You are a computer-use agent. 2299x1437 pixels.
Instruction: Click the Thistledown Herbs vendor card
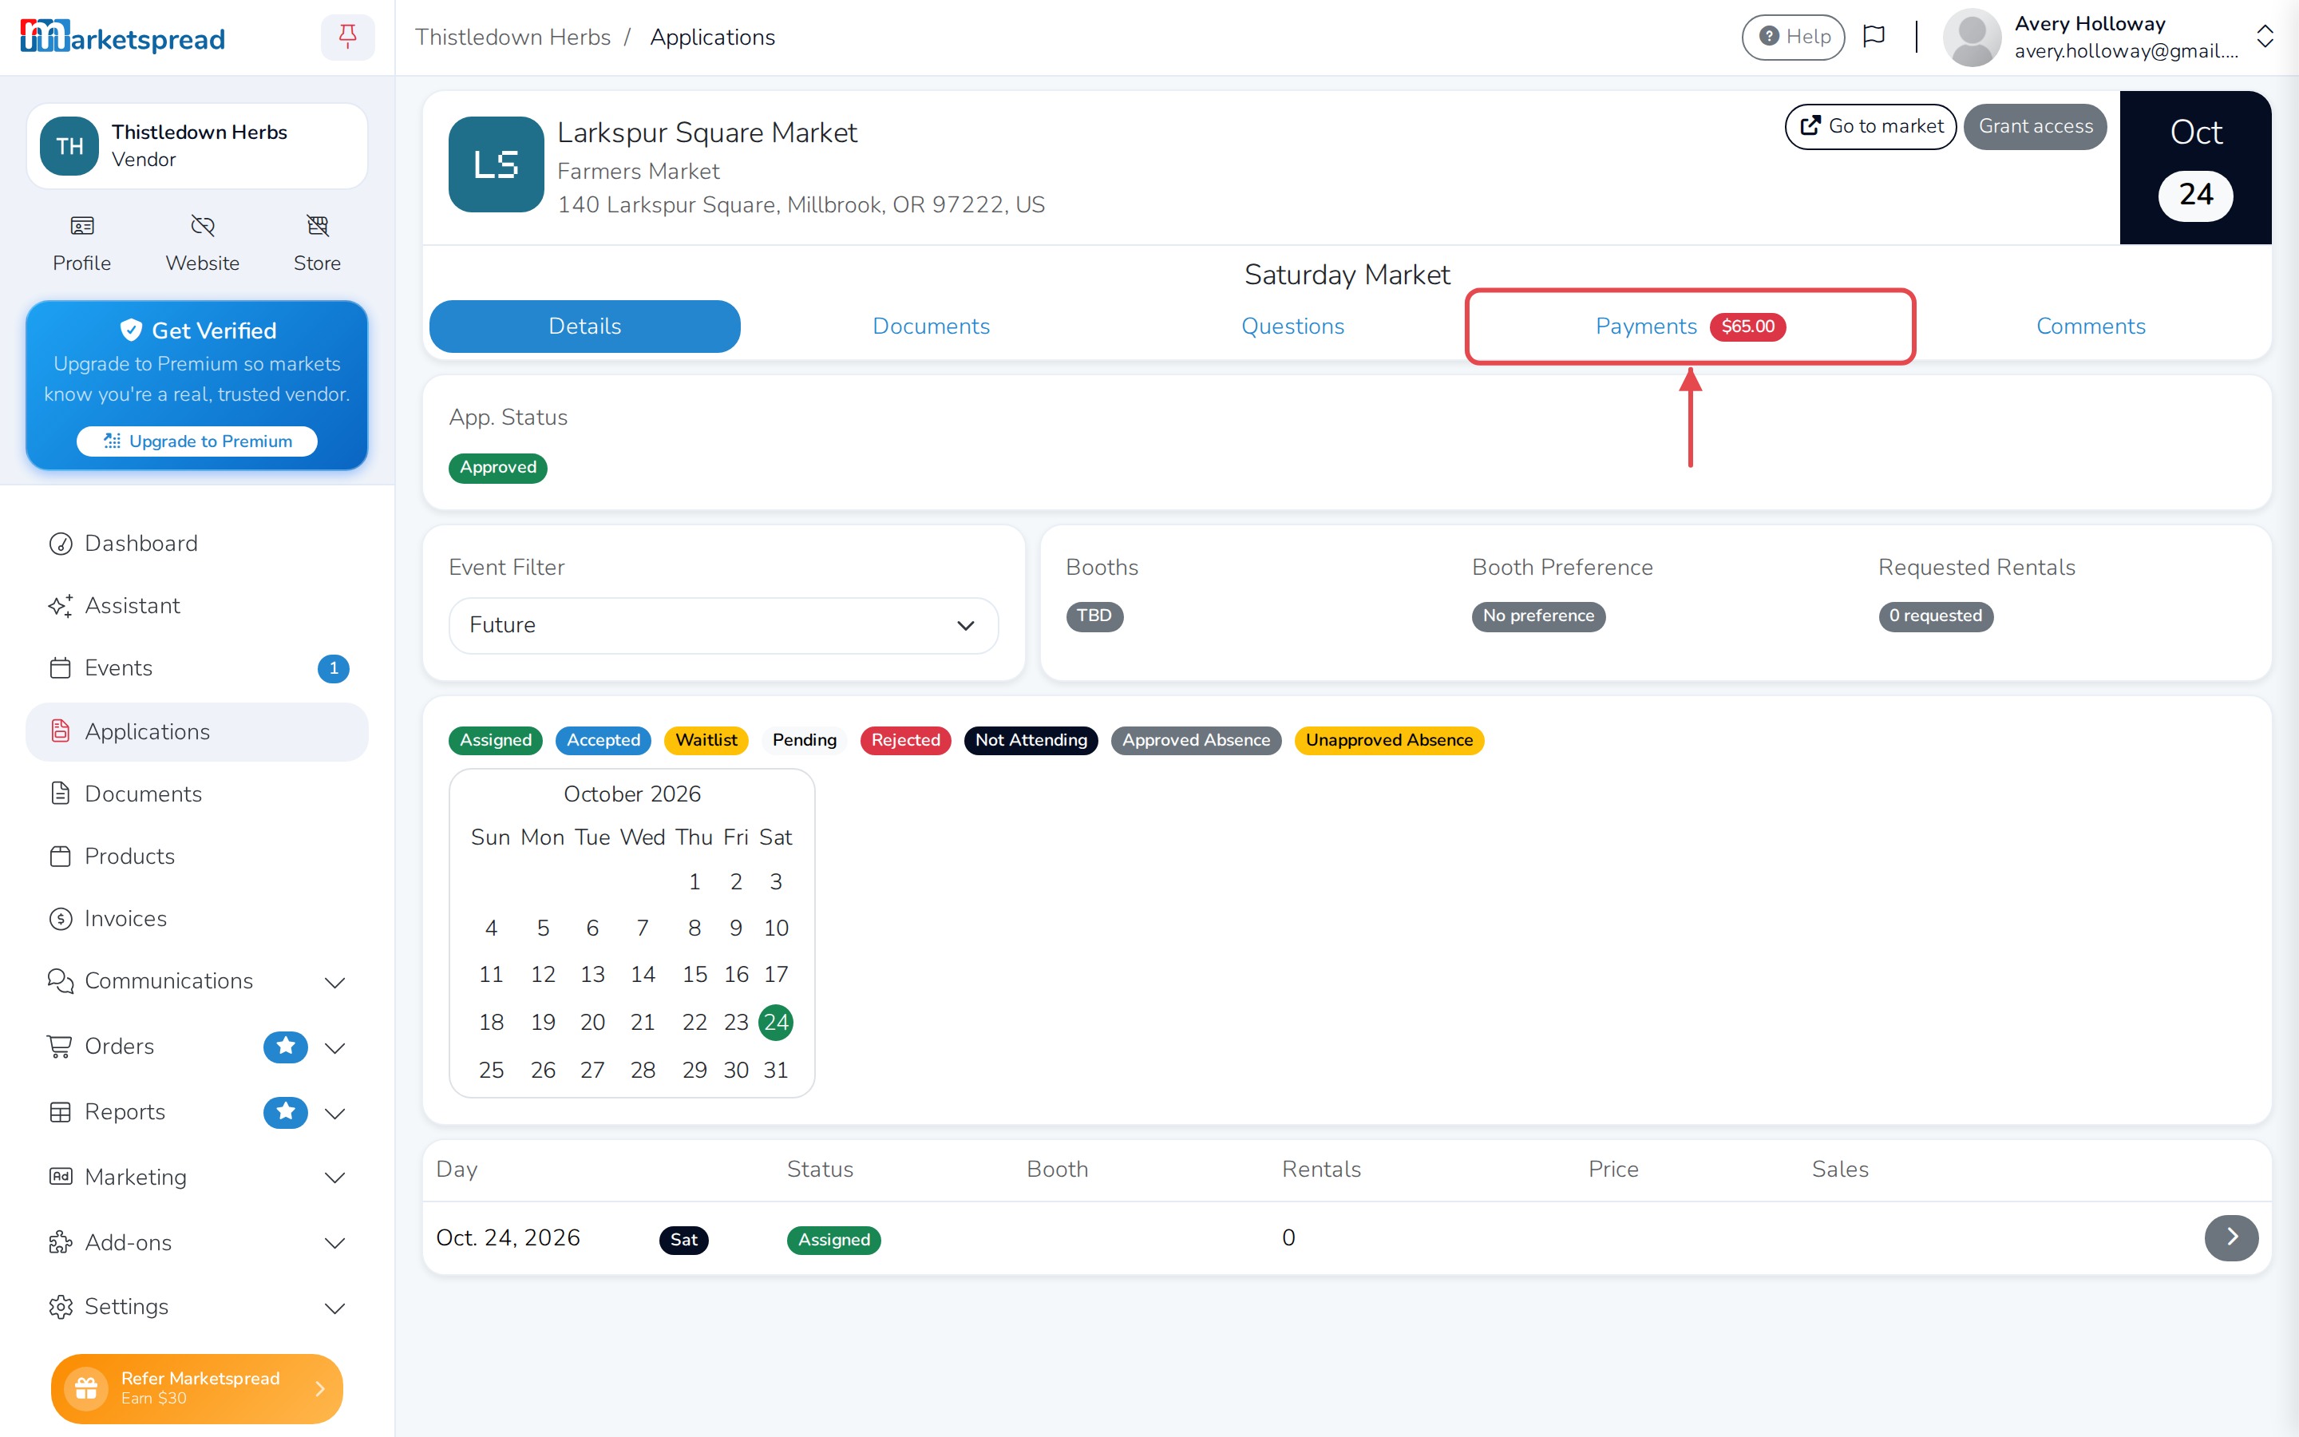pyautogui.click(x=196, y=145)
